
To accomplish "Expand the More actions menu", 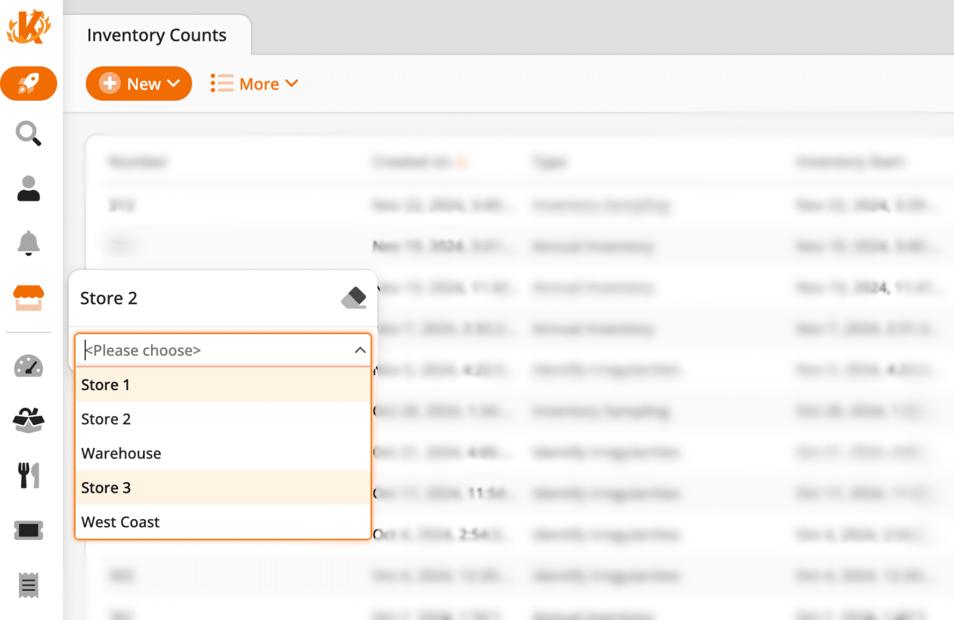I will [x=255, y=84].
